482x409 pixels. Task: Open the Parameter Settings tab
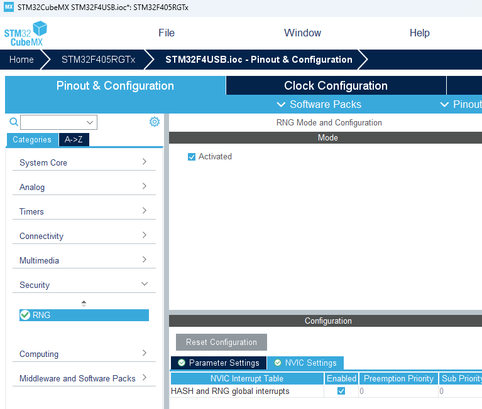pos(219,363)
